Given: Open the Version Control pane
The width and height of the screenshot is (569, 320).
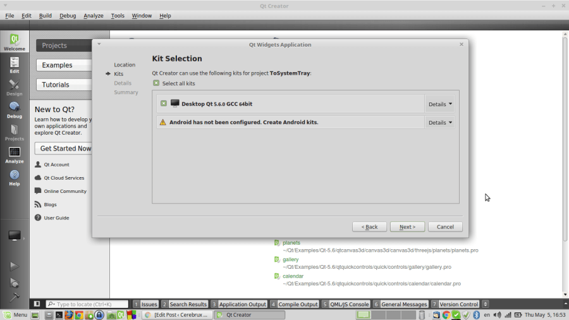Looking at the screenshot, I should (x=455, y=304).
